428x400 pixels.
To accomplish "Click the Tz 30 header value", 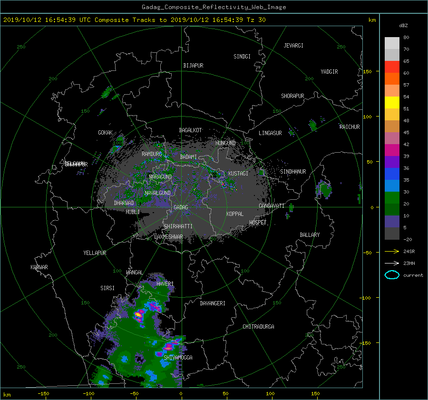I will [256, 20].
